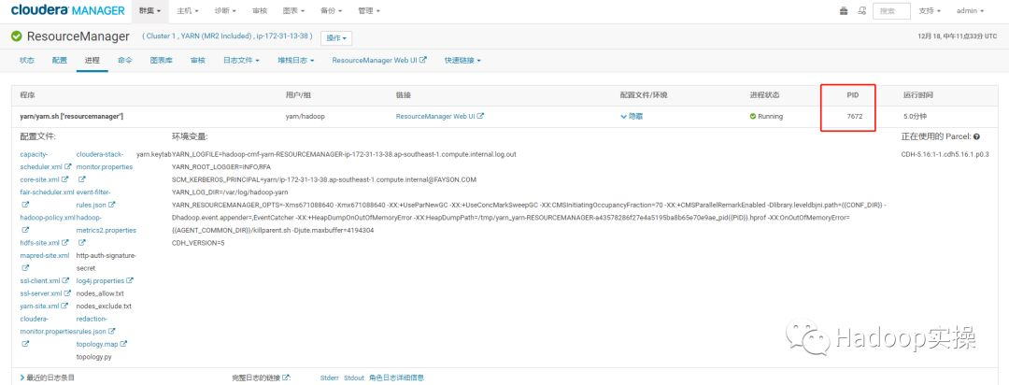The width and height of the screenshot is (1009, 385).
Task: Open the 支持 dropdown menu
Action: [930, 11]
